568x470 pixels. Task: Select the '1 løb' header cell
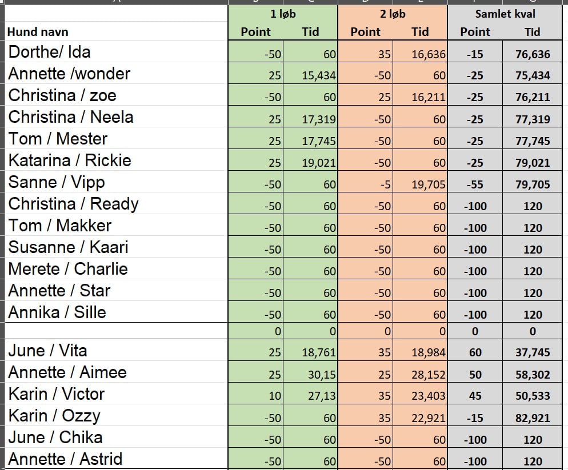[283, 14]
